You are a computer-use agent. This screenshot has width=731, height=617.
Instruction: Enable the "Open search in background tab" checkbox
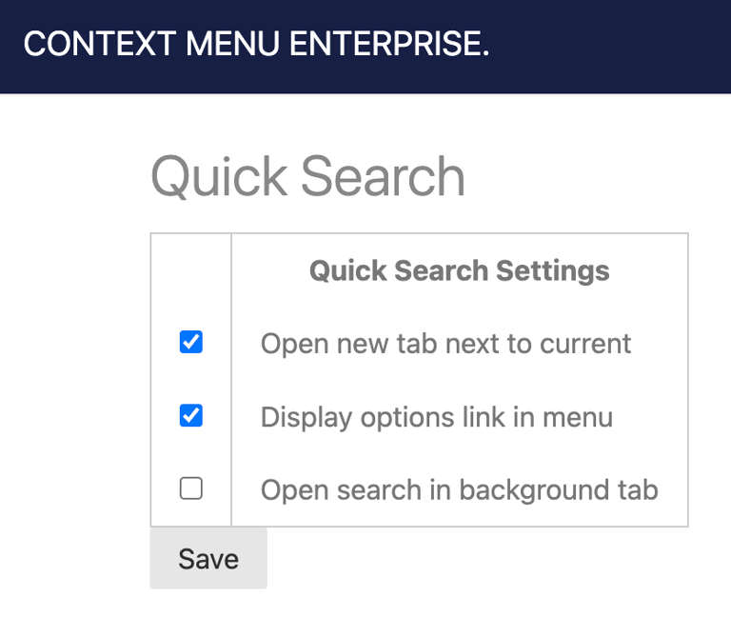point(191,488)
